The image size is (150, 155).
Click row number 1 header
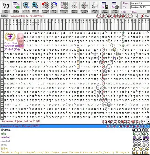click(x=2, y=33)
